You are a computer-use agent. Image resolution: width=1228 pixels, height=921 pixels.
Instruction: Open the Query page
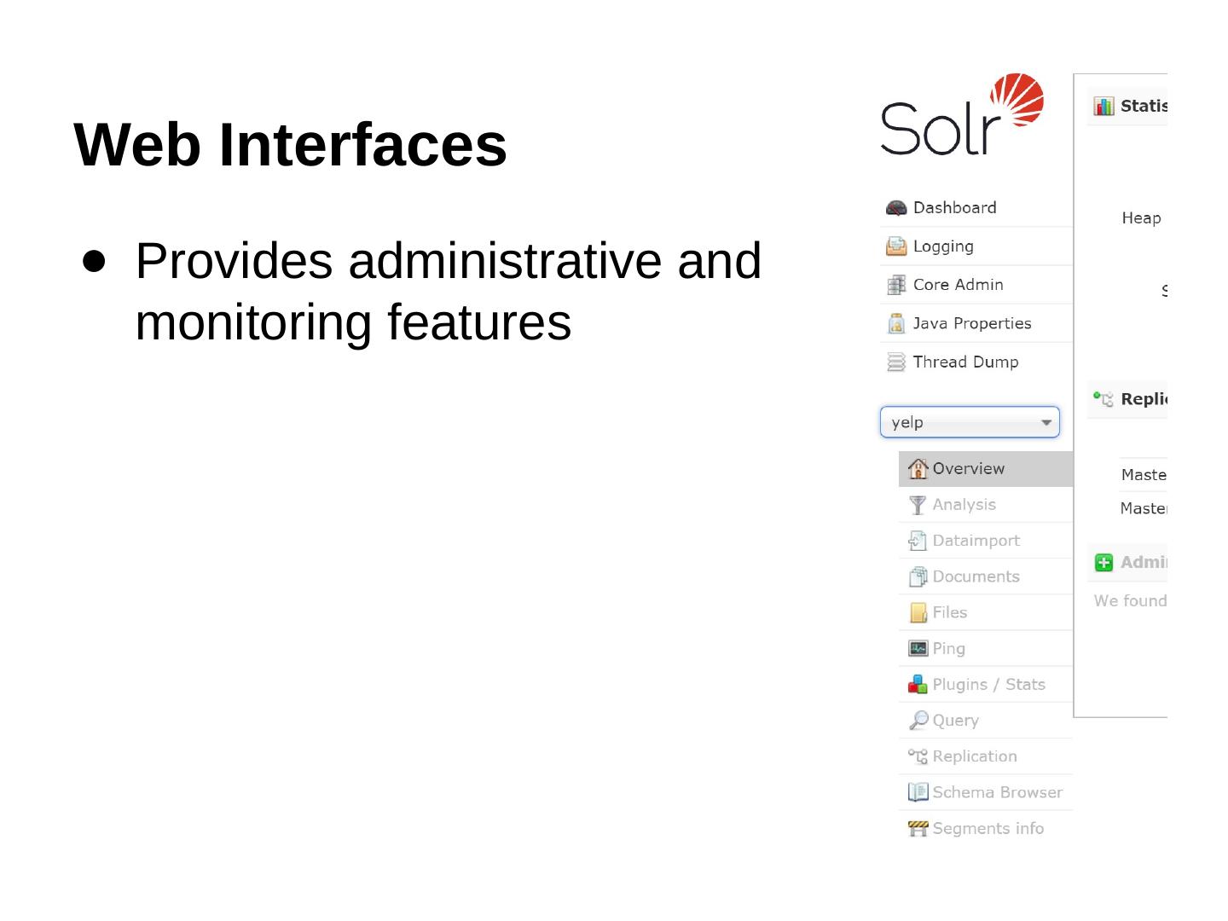[x=986, y=721]
